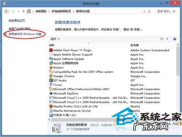
Task: Select Mozilla Firefox 16.0.2 program name
Action: coord(75,106)
